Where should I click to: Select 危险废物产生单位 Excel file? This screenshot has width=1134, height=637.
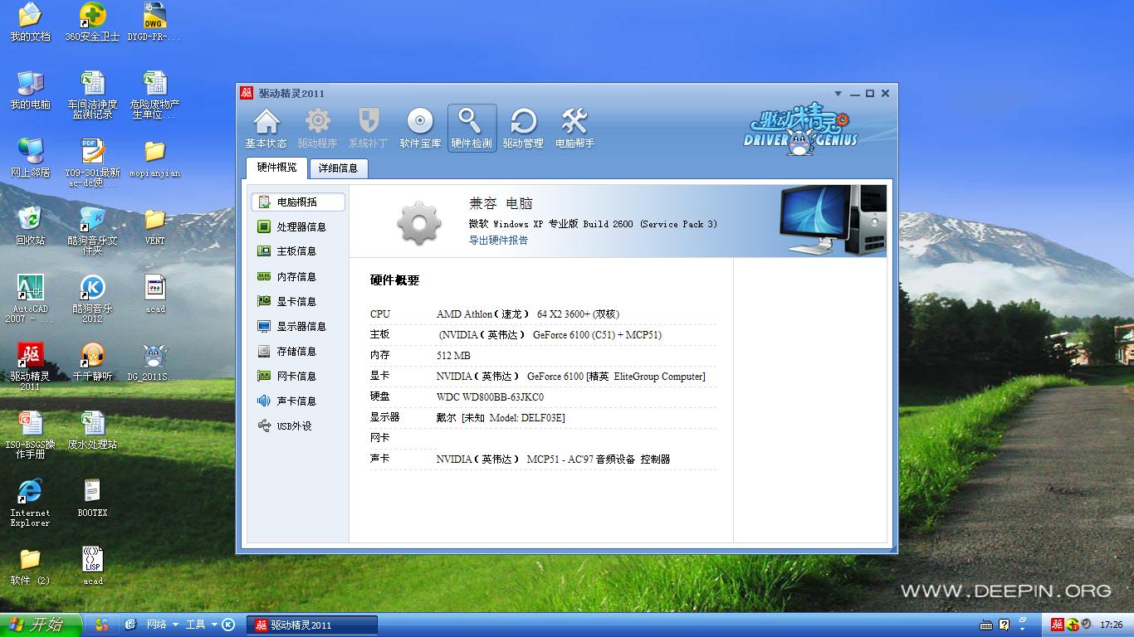[x=154, y=95]
